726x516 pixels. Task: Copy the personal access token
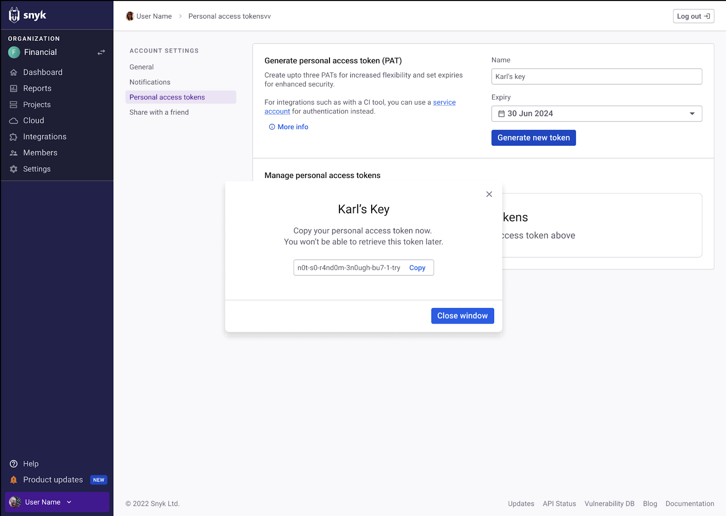coord(417,268)
